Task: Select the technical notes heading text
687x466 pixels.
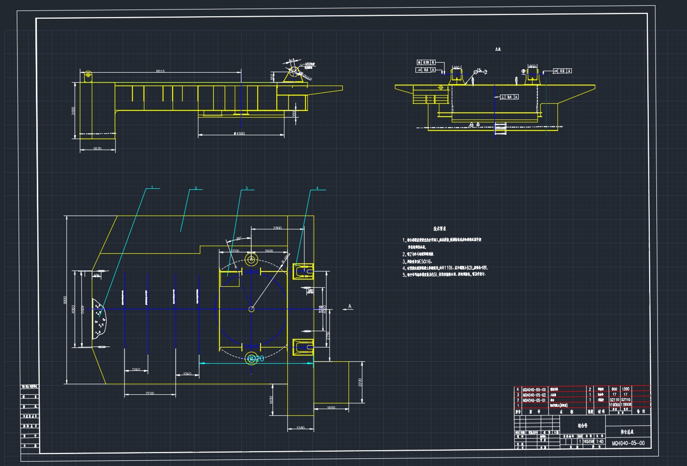Action: (x=440, y=228)
